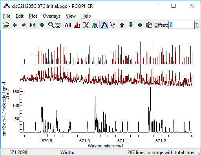
Task: Click the left arrow to move plot left
Action: coord(15,25)
